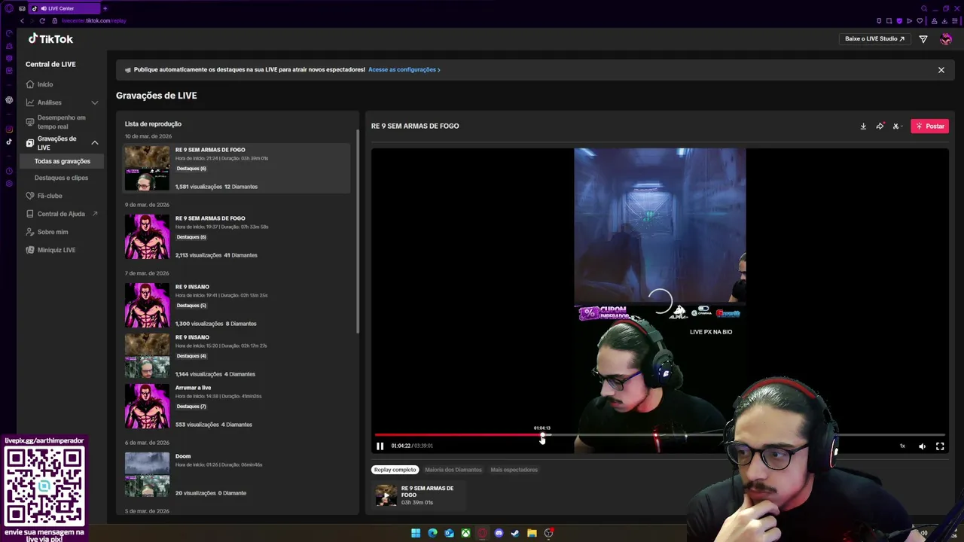This screenshot has width=964, height=542.
Task: Click Baixe o LIVE Studio button
Action: (x=874, y=38)
